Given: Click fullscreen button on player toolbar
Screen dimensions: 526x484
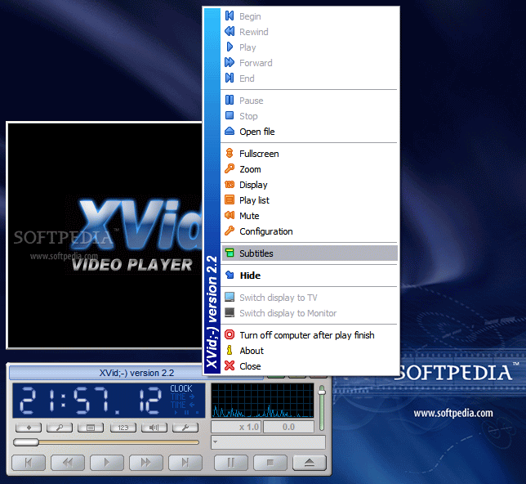Looking at the screenshot, I should point(29,428).
